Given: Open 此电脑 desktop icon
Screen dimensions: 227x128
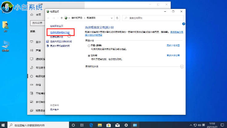Looking at the screenshot, I should [5, 46].
